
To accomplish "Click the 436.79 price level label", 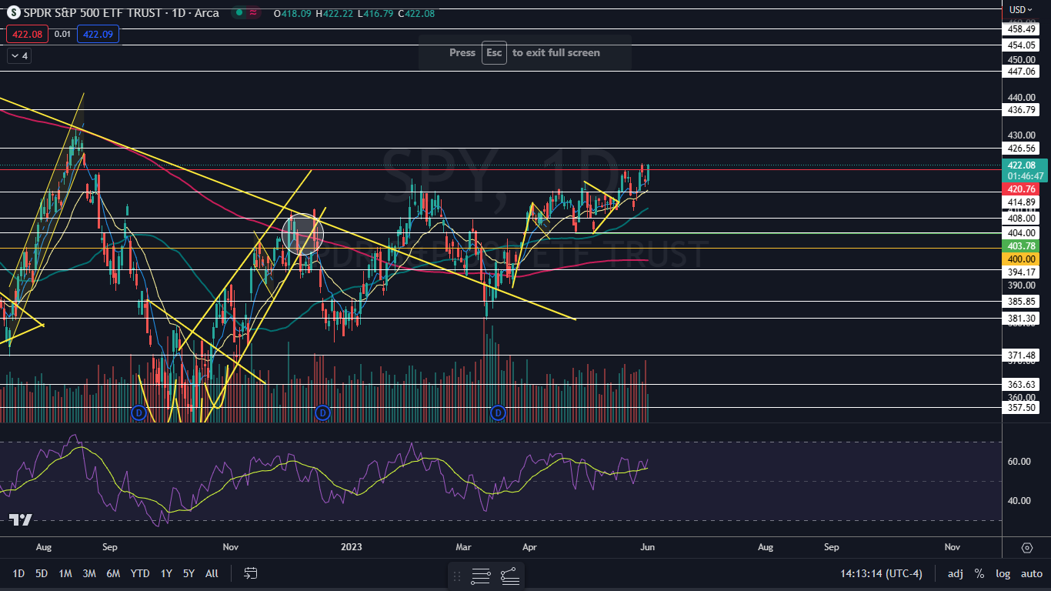I will tap(1022, 110).
